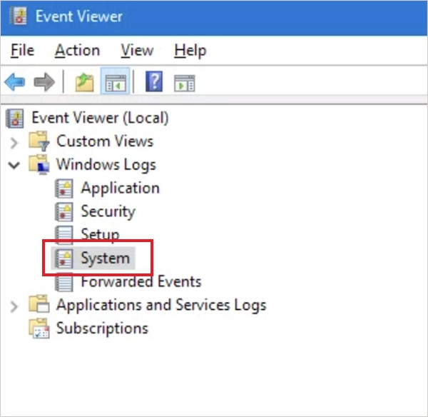428x417 pixels.
Task: Open the View menu
Action: 137,51
